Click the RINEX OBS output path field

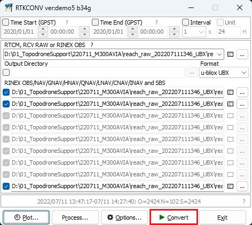point(117,92)
